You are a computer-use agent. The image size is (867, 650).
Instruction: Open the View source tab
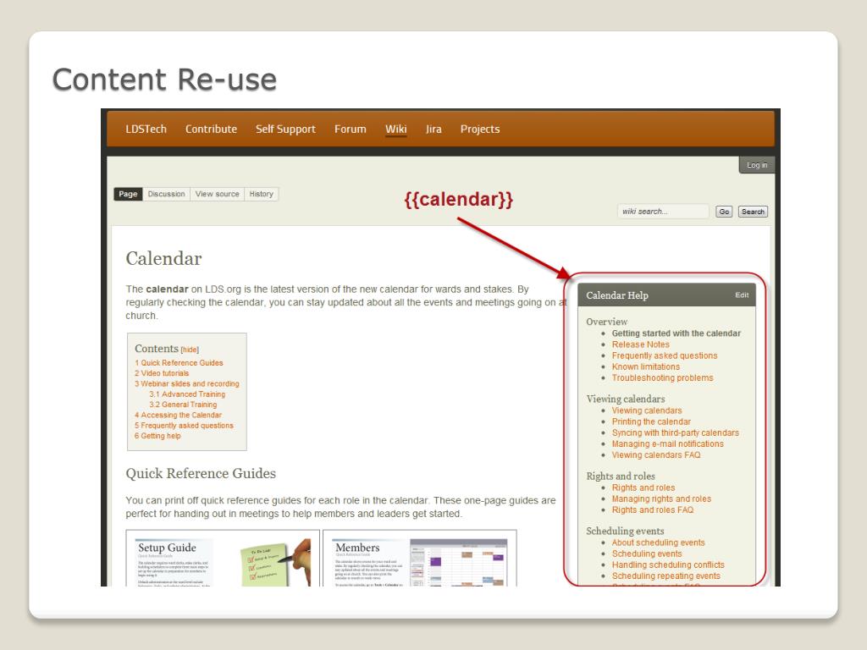(x=218, y=194)
